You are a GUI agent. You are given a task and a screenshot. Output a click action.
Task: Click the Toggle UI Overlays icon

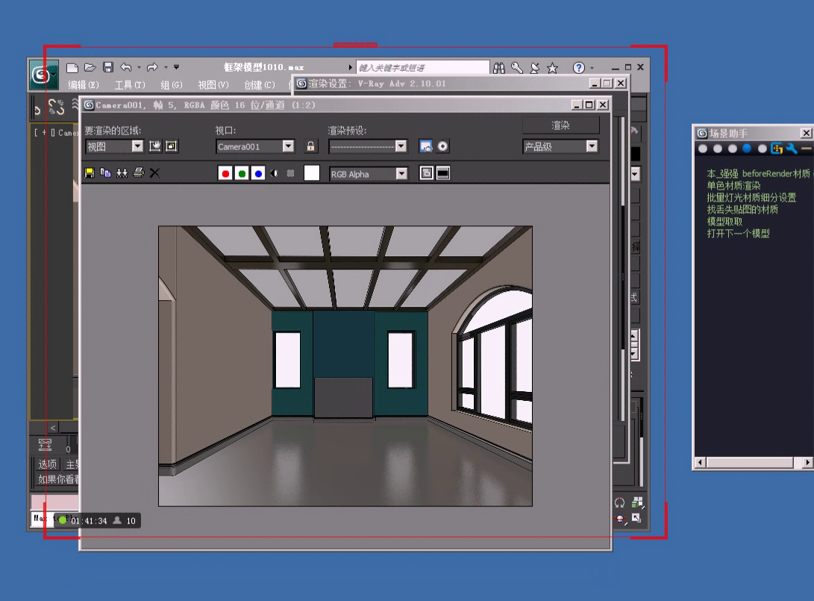426,173
